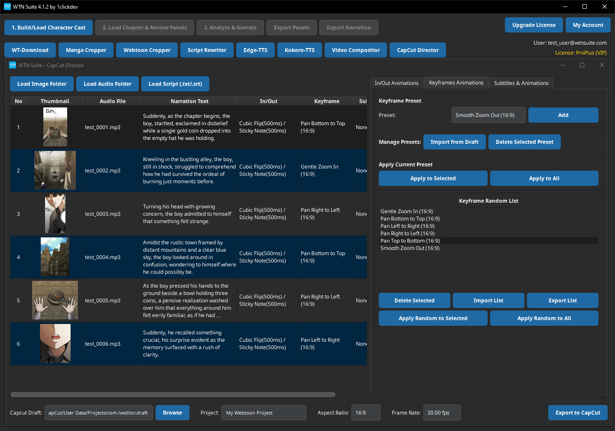Switch to the Subtitles & Animations tab
Image resolution: width=615 pixels, height=431 pixels.
[x=521, y=82]
